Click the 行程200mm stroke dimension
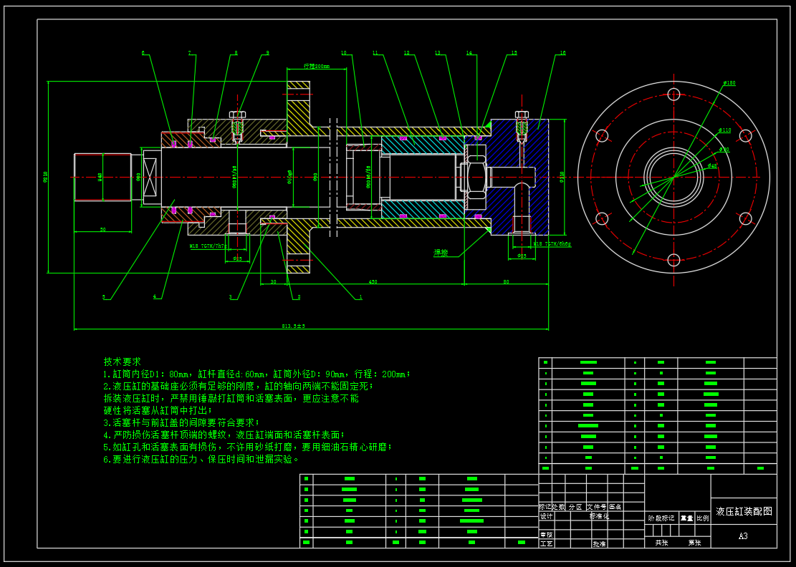Screen dimensions: 796x567 pyautogui.click(x=317, y=66)
